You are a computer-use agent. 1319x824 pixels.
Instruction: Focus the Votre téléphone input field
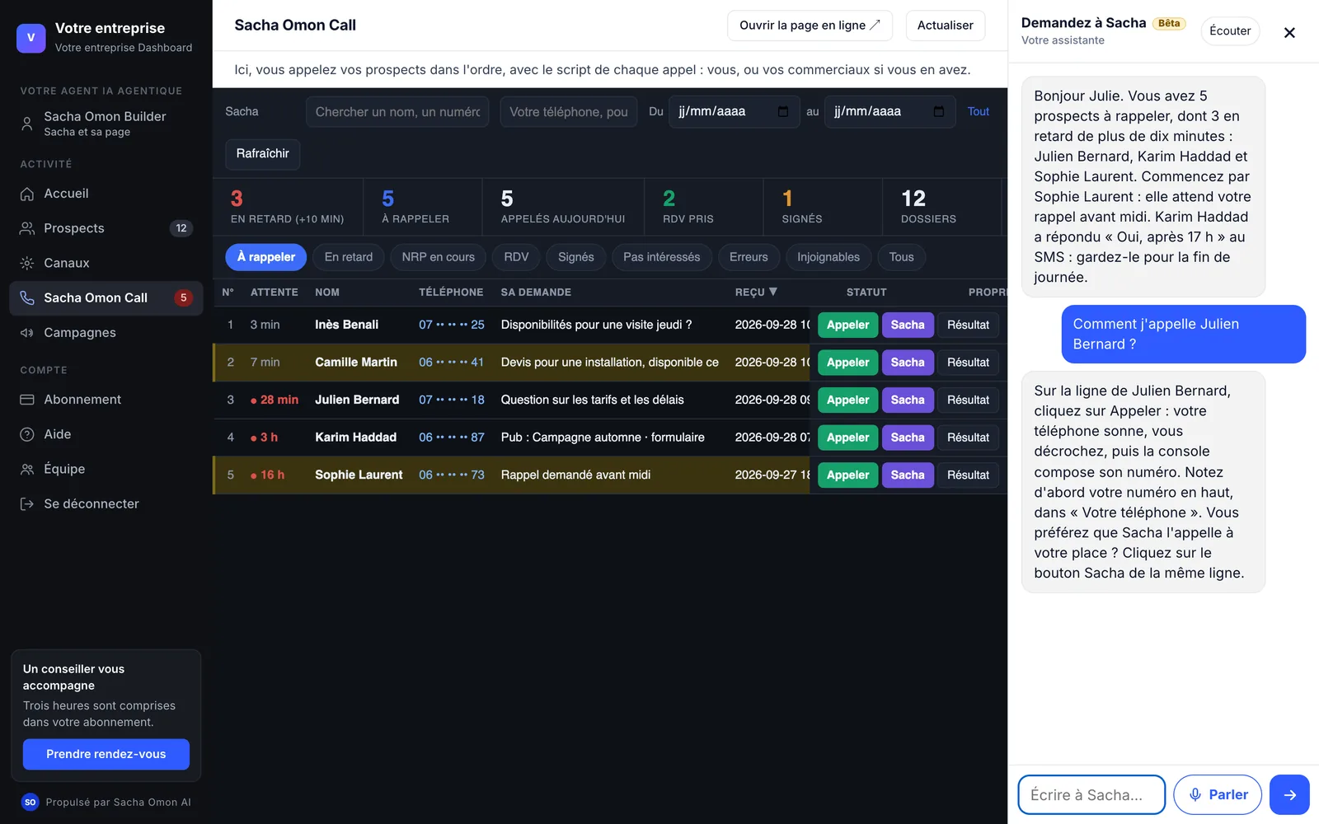click(568, 112)
